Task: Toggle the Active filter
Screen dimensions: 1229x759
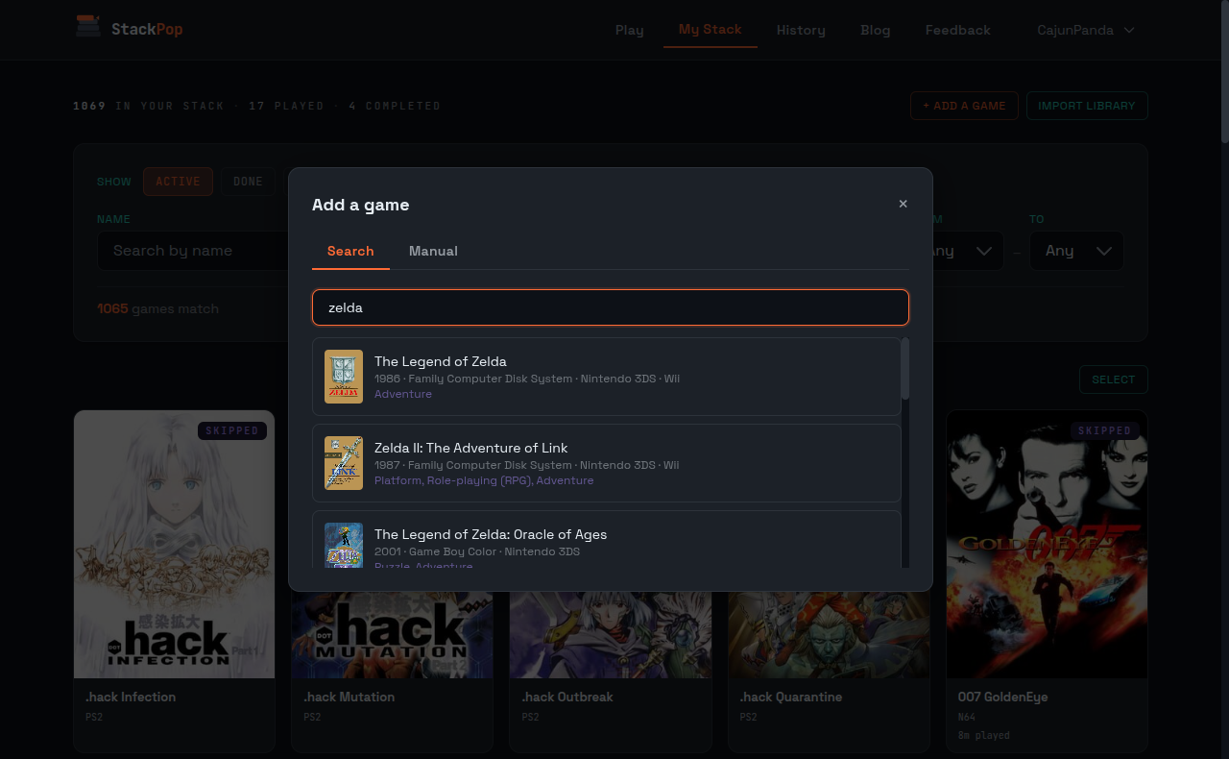Action: tap(178, 182)
